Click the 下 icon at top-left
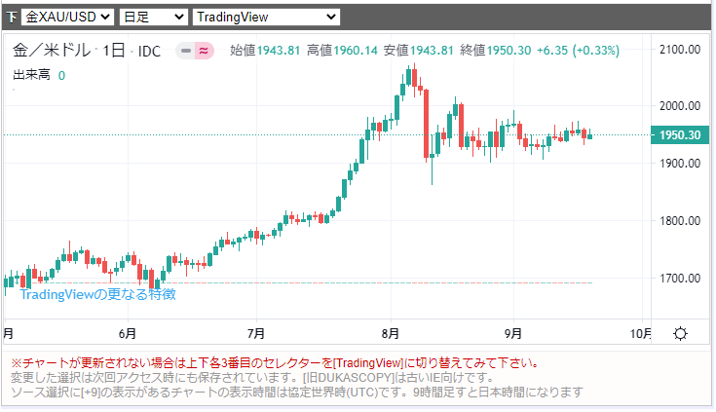This screenshot has height=412, width=716. [13, 18]
